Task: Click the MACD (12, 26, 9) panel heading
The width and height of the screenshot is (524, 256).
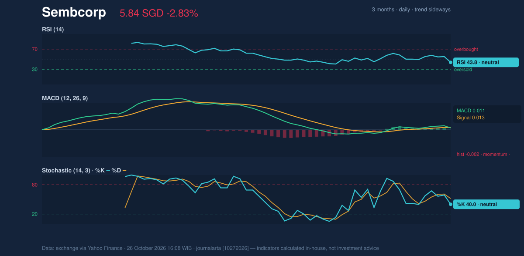Action: click(x=65, y=98)
